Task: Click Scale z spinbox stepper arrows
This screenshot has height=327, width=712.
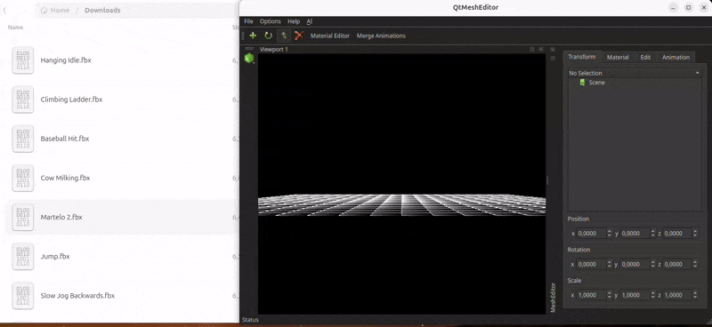Action: click(695, 295)
